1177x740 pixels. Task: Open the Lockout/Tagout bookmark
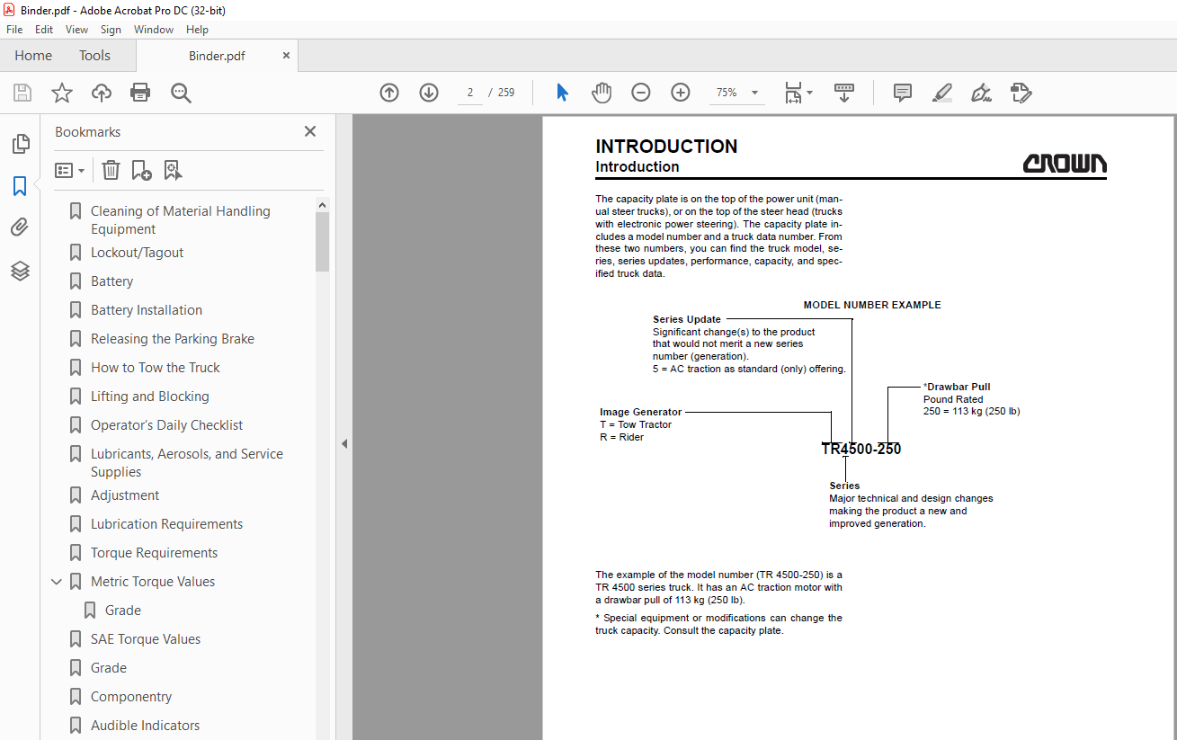point(137,253)
